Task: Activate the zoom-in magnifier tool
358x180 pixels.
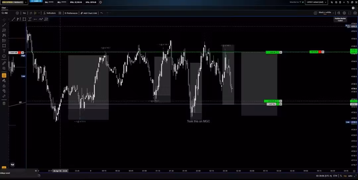Action: [4, 68]
